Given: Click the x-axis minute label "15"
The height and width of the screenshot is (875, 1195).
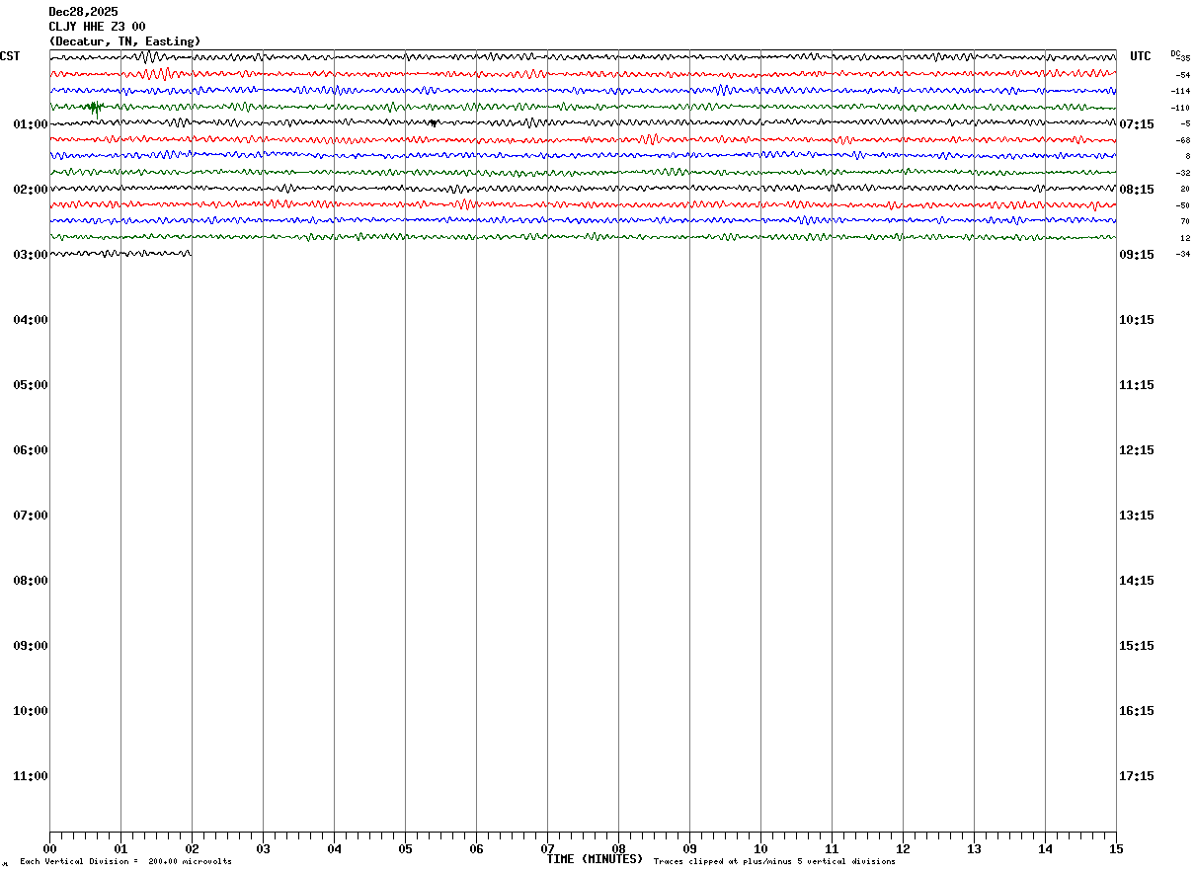Looking at the screenshot, I should tap(1115, 849).
